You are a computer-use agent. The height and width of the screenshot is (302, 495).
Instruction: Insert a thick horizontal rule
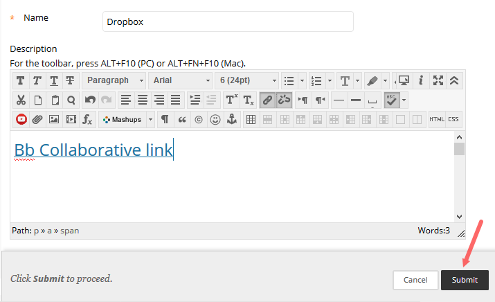pyautogui.click(x=356, y=100)
